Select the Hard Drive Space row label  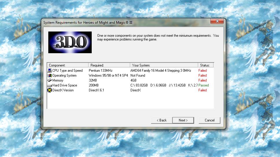tap(65, 85)
